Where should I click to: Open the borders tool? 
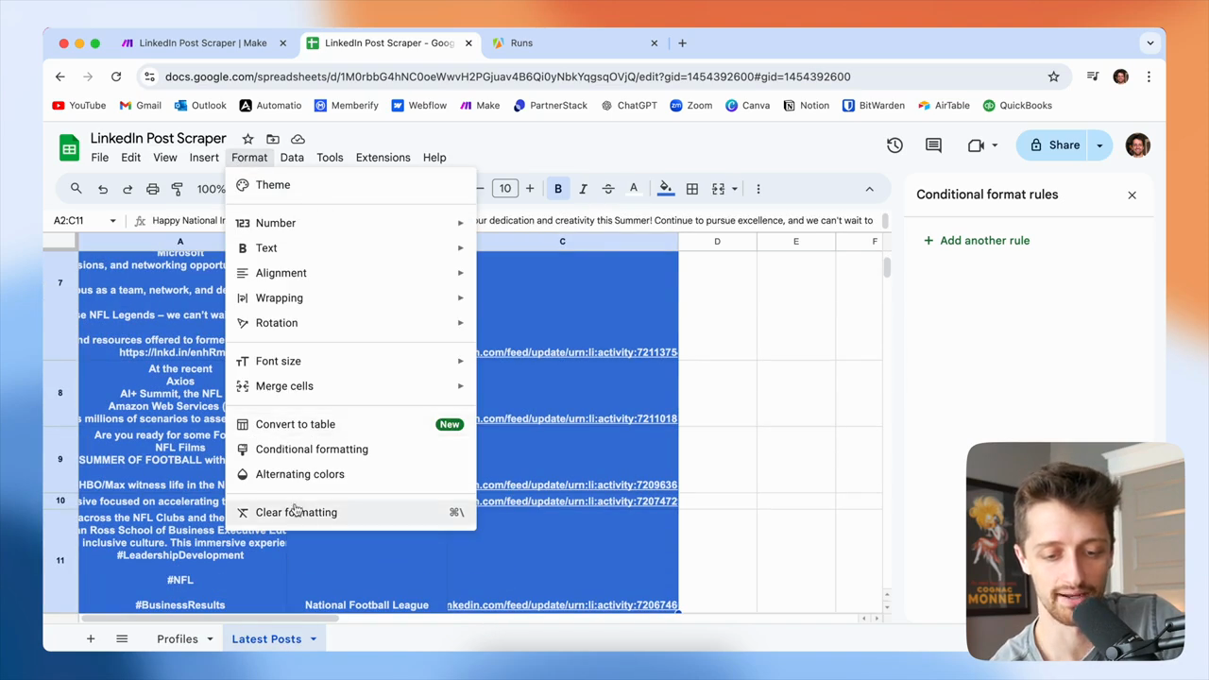click(x=692, y=189)
